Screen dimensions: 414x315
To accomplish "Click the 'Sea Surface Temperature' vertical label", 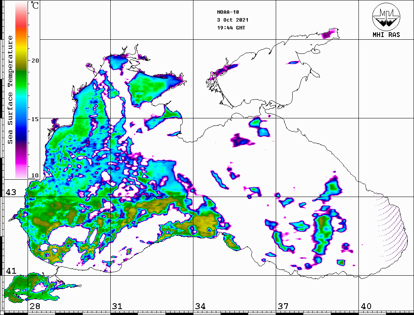I will 10,90.
